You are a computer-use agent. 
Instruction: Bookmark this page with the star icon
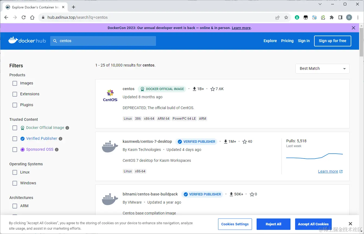click(x=286, y=17)
